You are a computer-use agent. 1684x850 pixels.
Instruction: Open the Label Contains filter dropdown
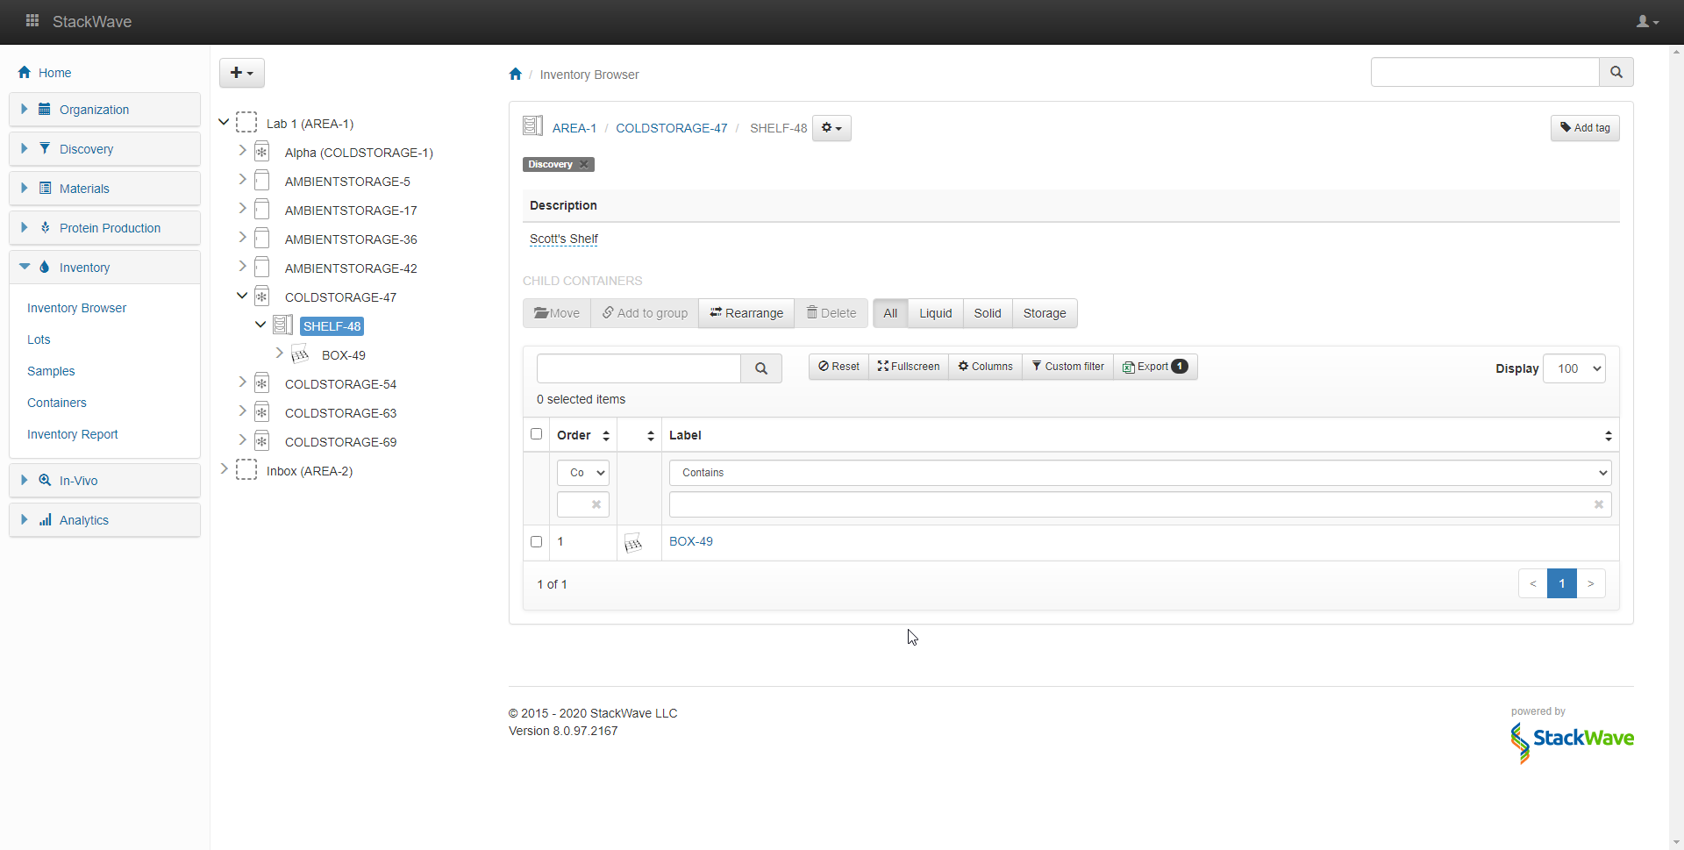coord(1138,473)
